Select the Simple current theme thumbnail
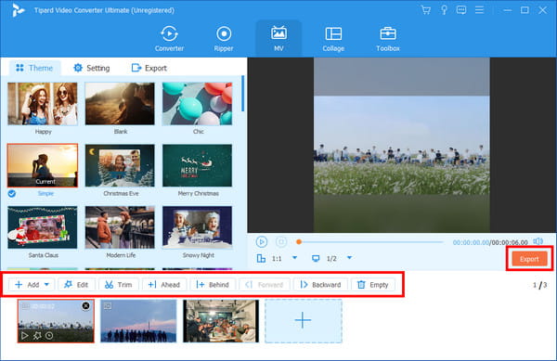This screenshot has width=557, height=361. point(43,165)
